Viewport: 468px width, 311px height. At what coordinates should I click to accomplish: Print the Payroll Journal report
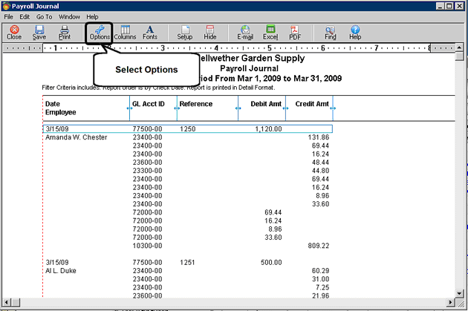tap(65, 33)
